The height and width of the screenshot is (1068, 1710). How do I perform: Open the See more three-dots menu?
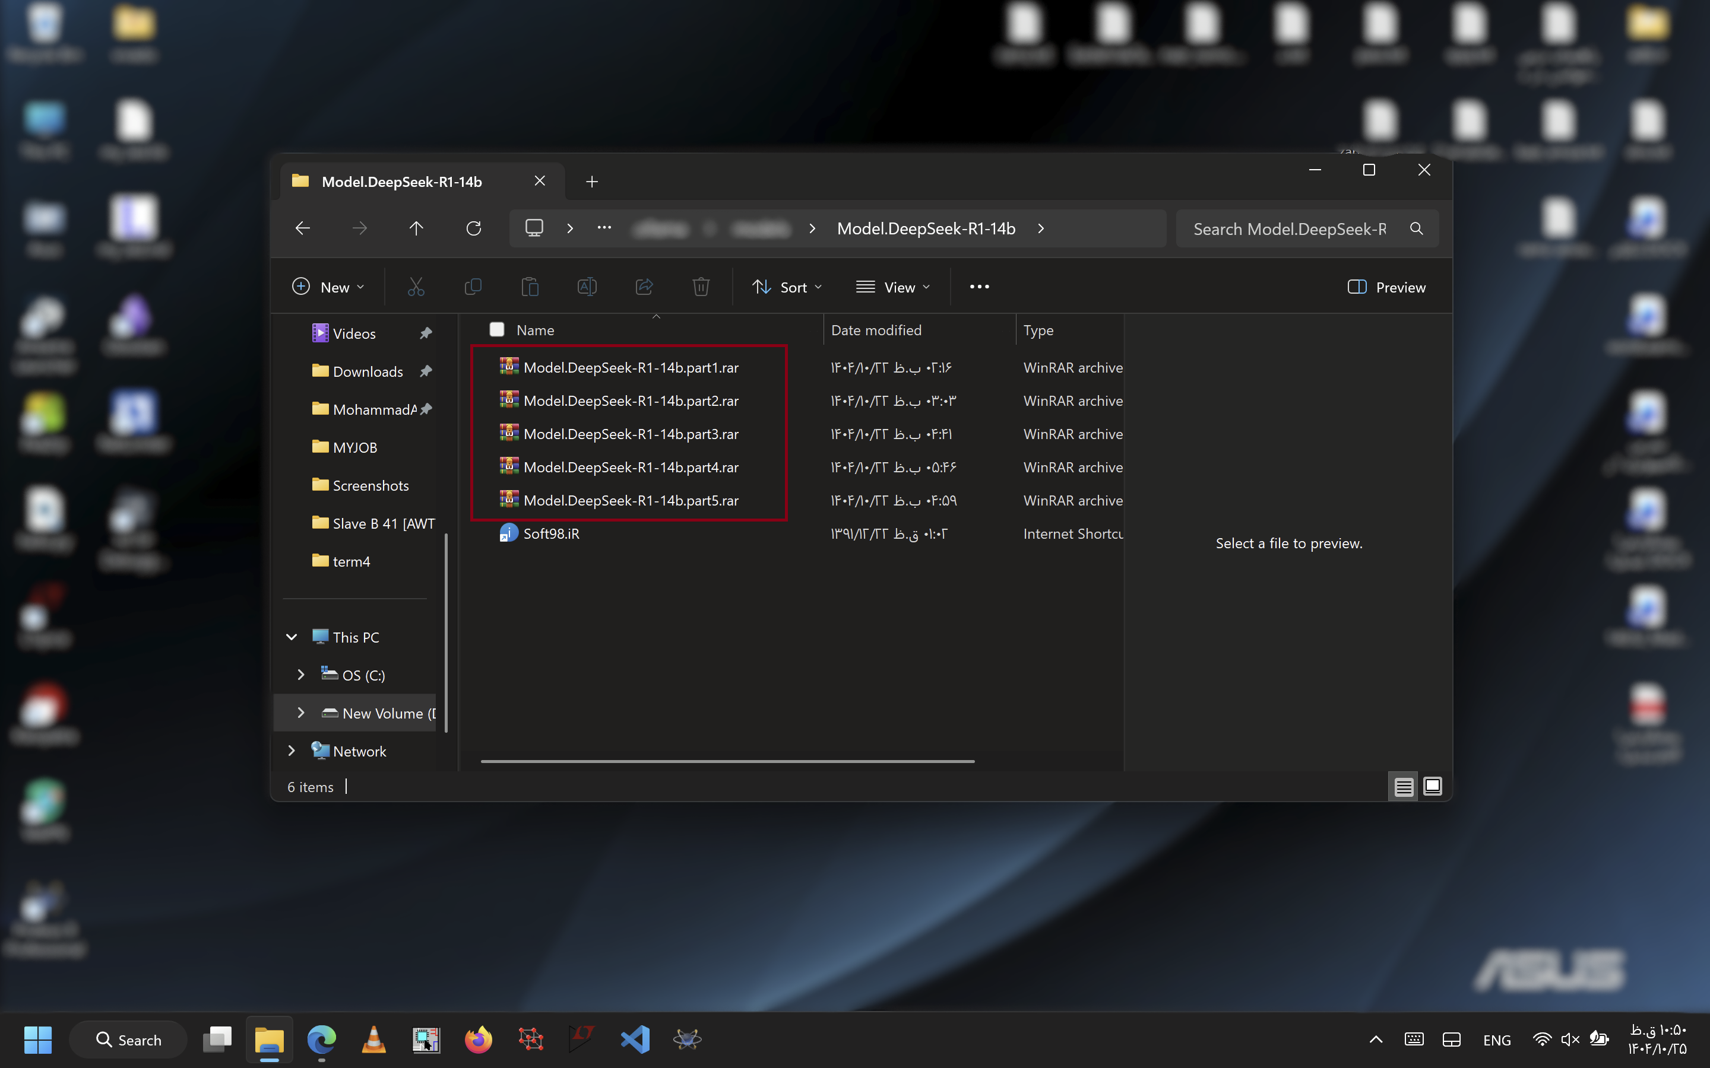tap(979, 287)
